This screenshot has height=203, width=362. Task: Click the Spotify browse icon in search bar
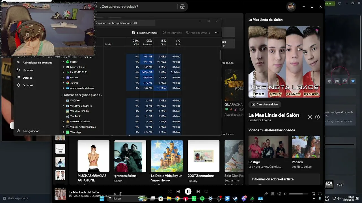(182, 7)
